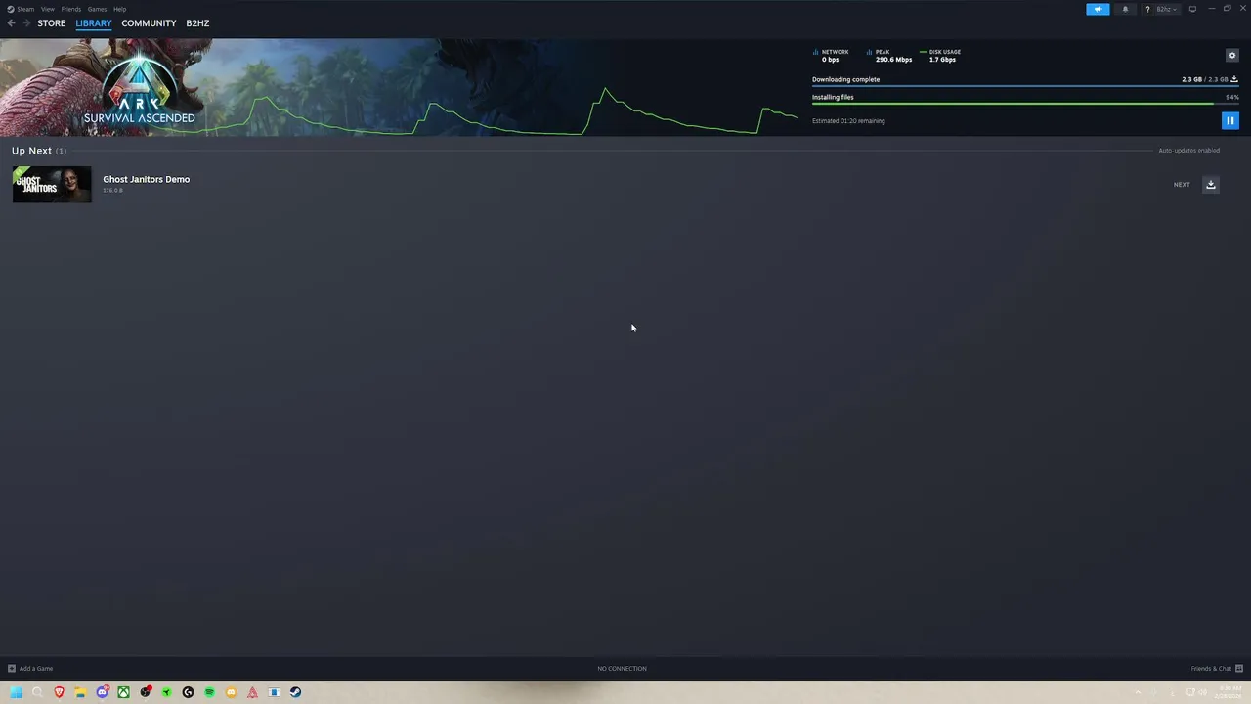Open the Xbox app from taskbar
1251x704 pixels.
123,692
